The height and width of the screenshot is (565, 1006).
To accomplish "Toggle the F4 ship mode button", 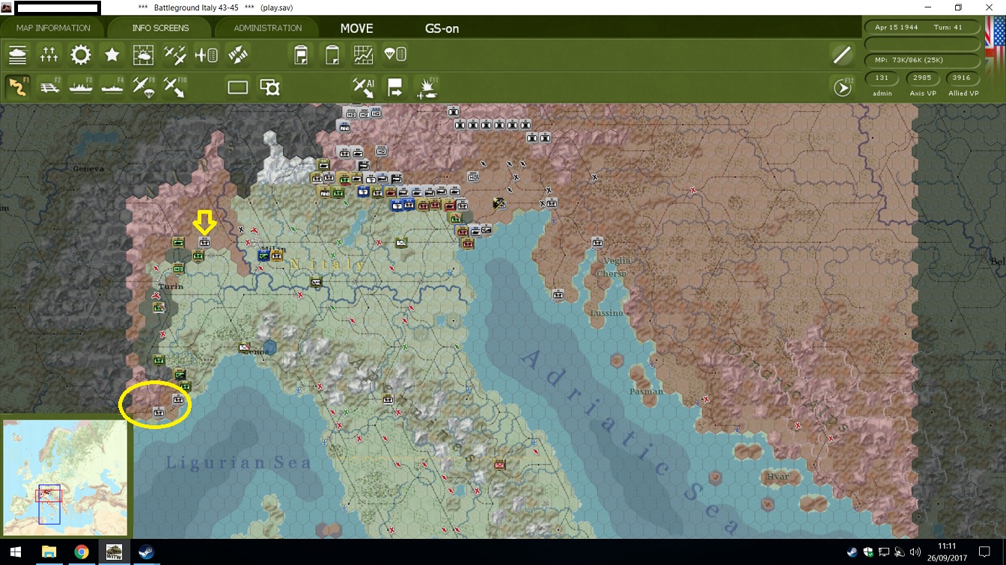I will 112,87.
